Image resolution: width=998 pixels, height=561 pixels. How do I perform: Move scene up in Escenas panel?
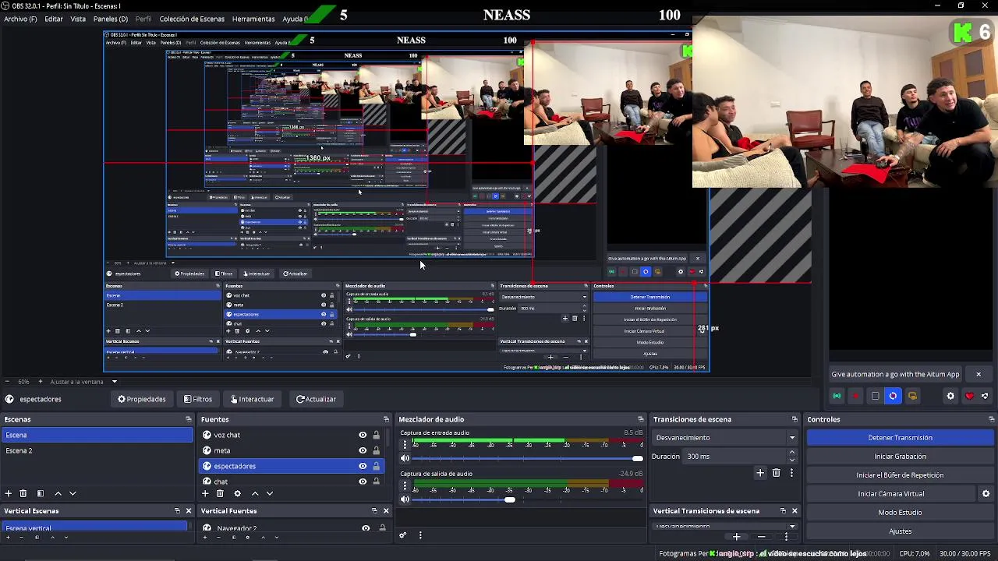click(58, 493)
